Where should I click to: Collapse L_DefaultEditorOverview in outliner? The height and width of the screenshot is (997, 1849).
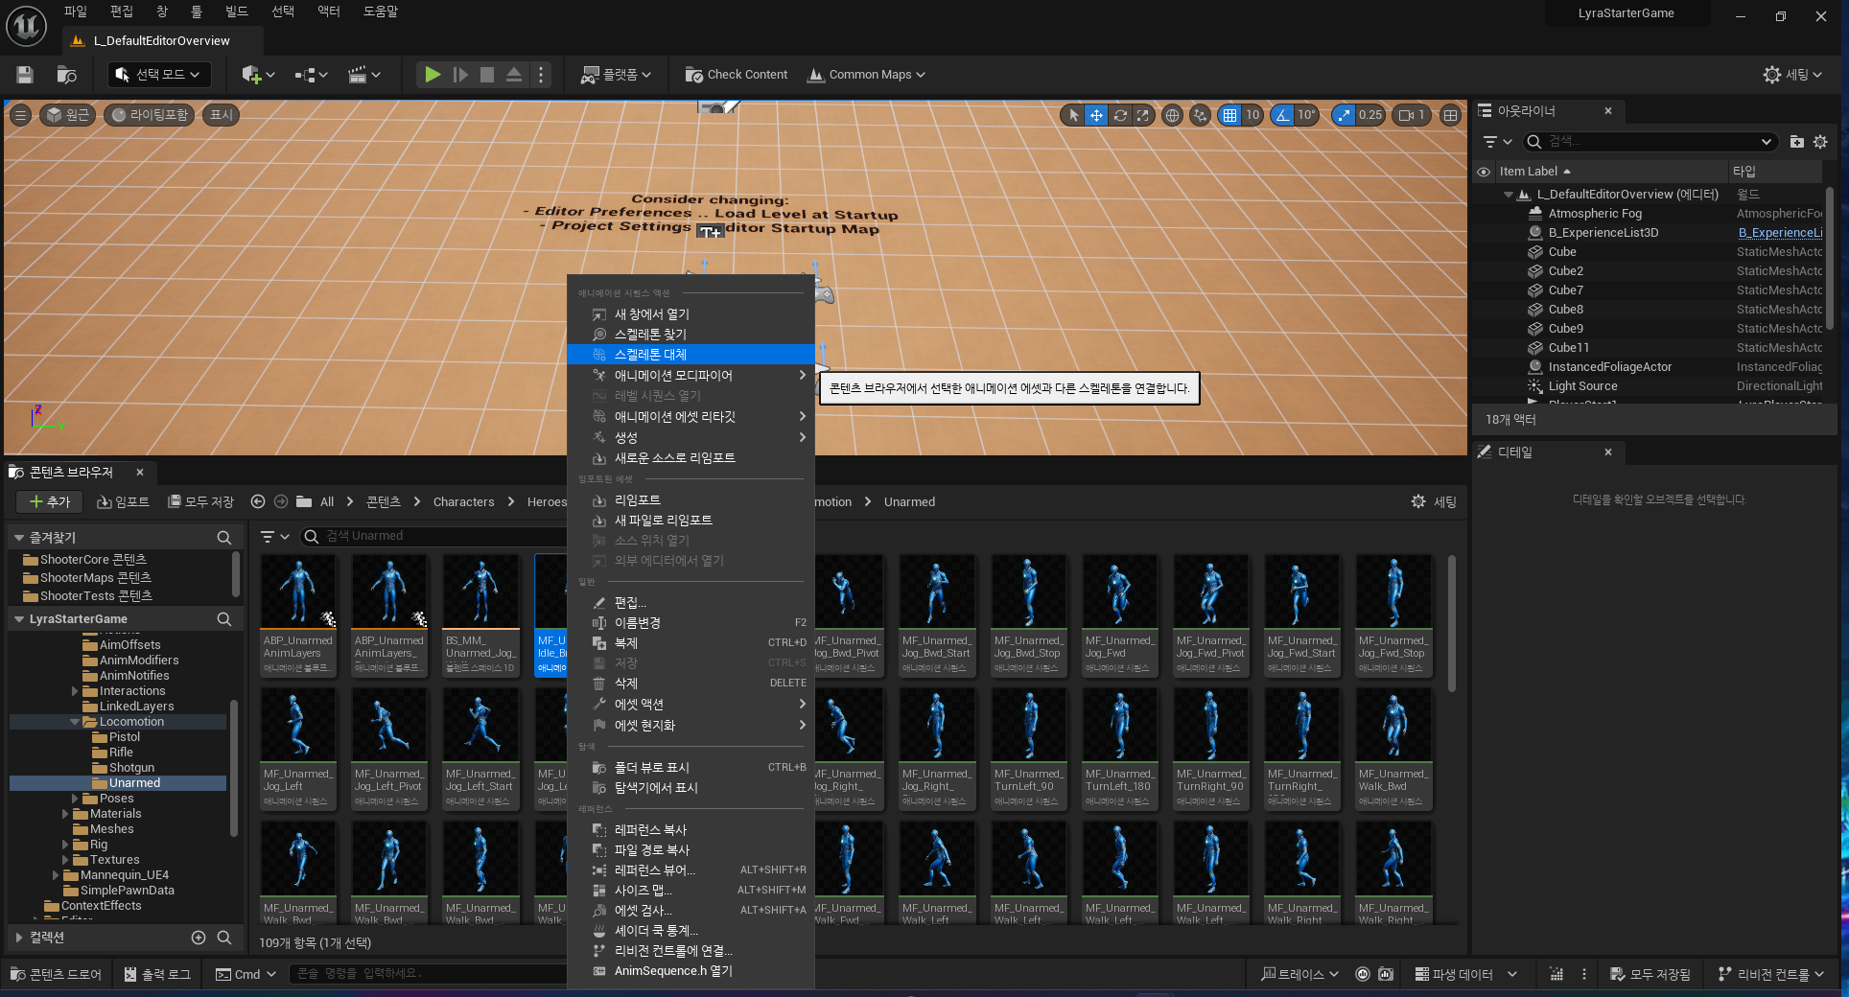[1509, 195]
